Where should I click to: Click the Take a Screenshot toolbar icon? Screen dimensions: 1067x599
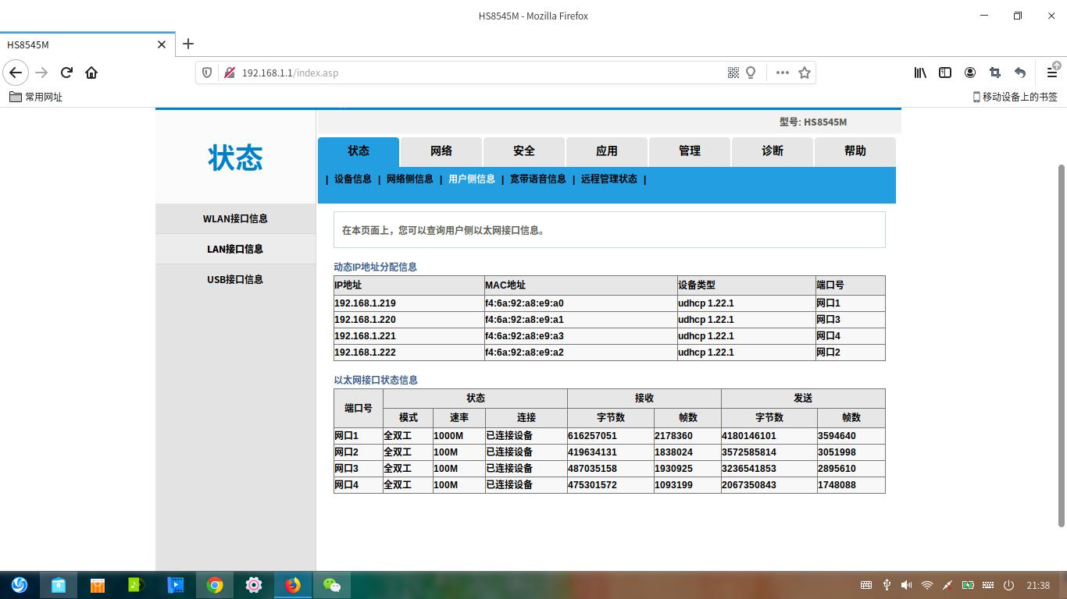[x=995, y=73]
